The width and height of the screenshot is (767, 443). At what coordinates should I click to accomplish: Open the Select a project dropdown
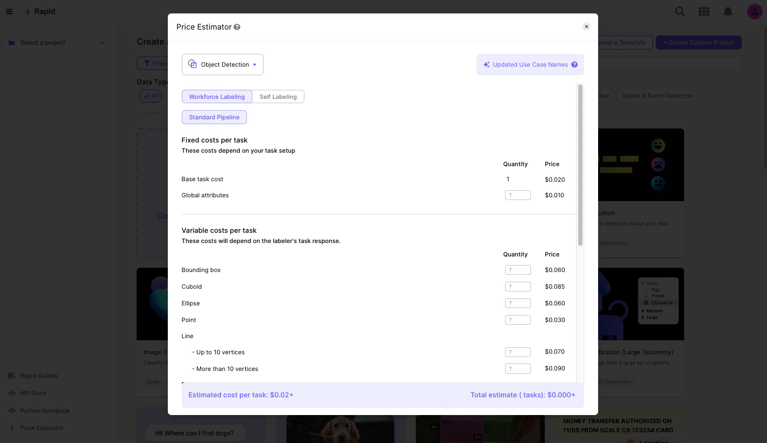point(56,42)
